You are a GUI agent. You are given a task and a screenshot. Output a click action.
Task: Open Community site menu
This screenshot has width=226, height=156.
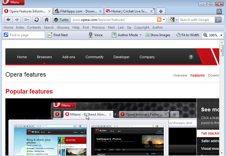94,57
